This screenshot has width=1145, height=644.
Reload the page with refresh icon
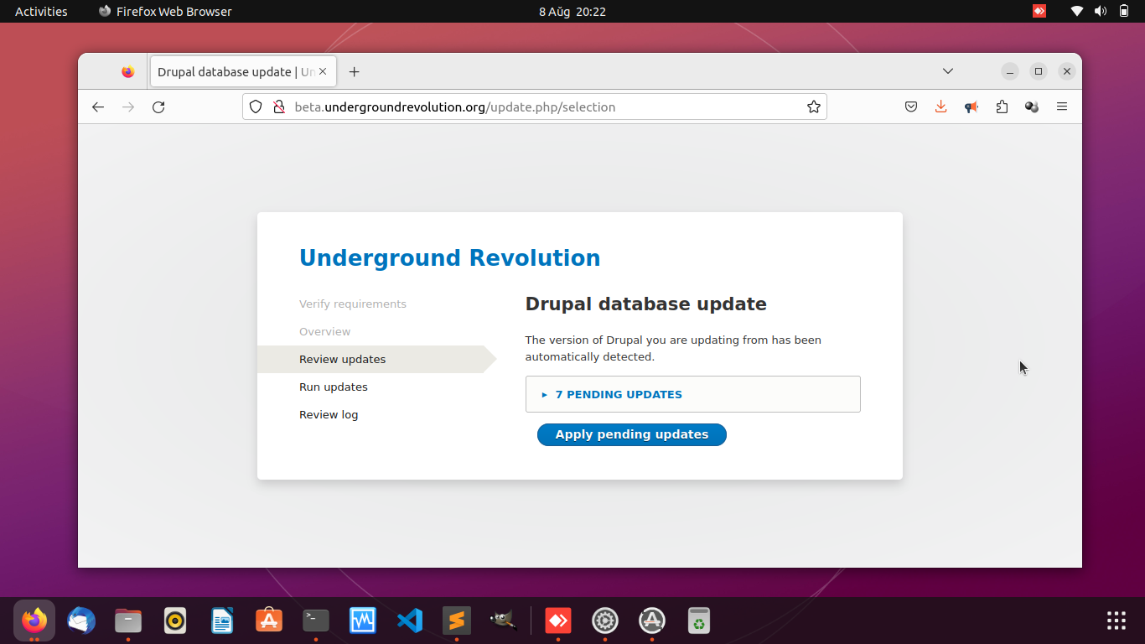pos(158,106)
